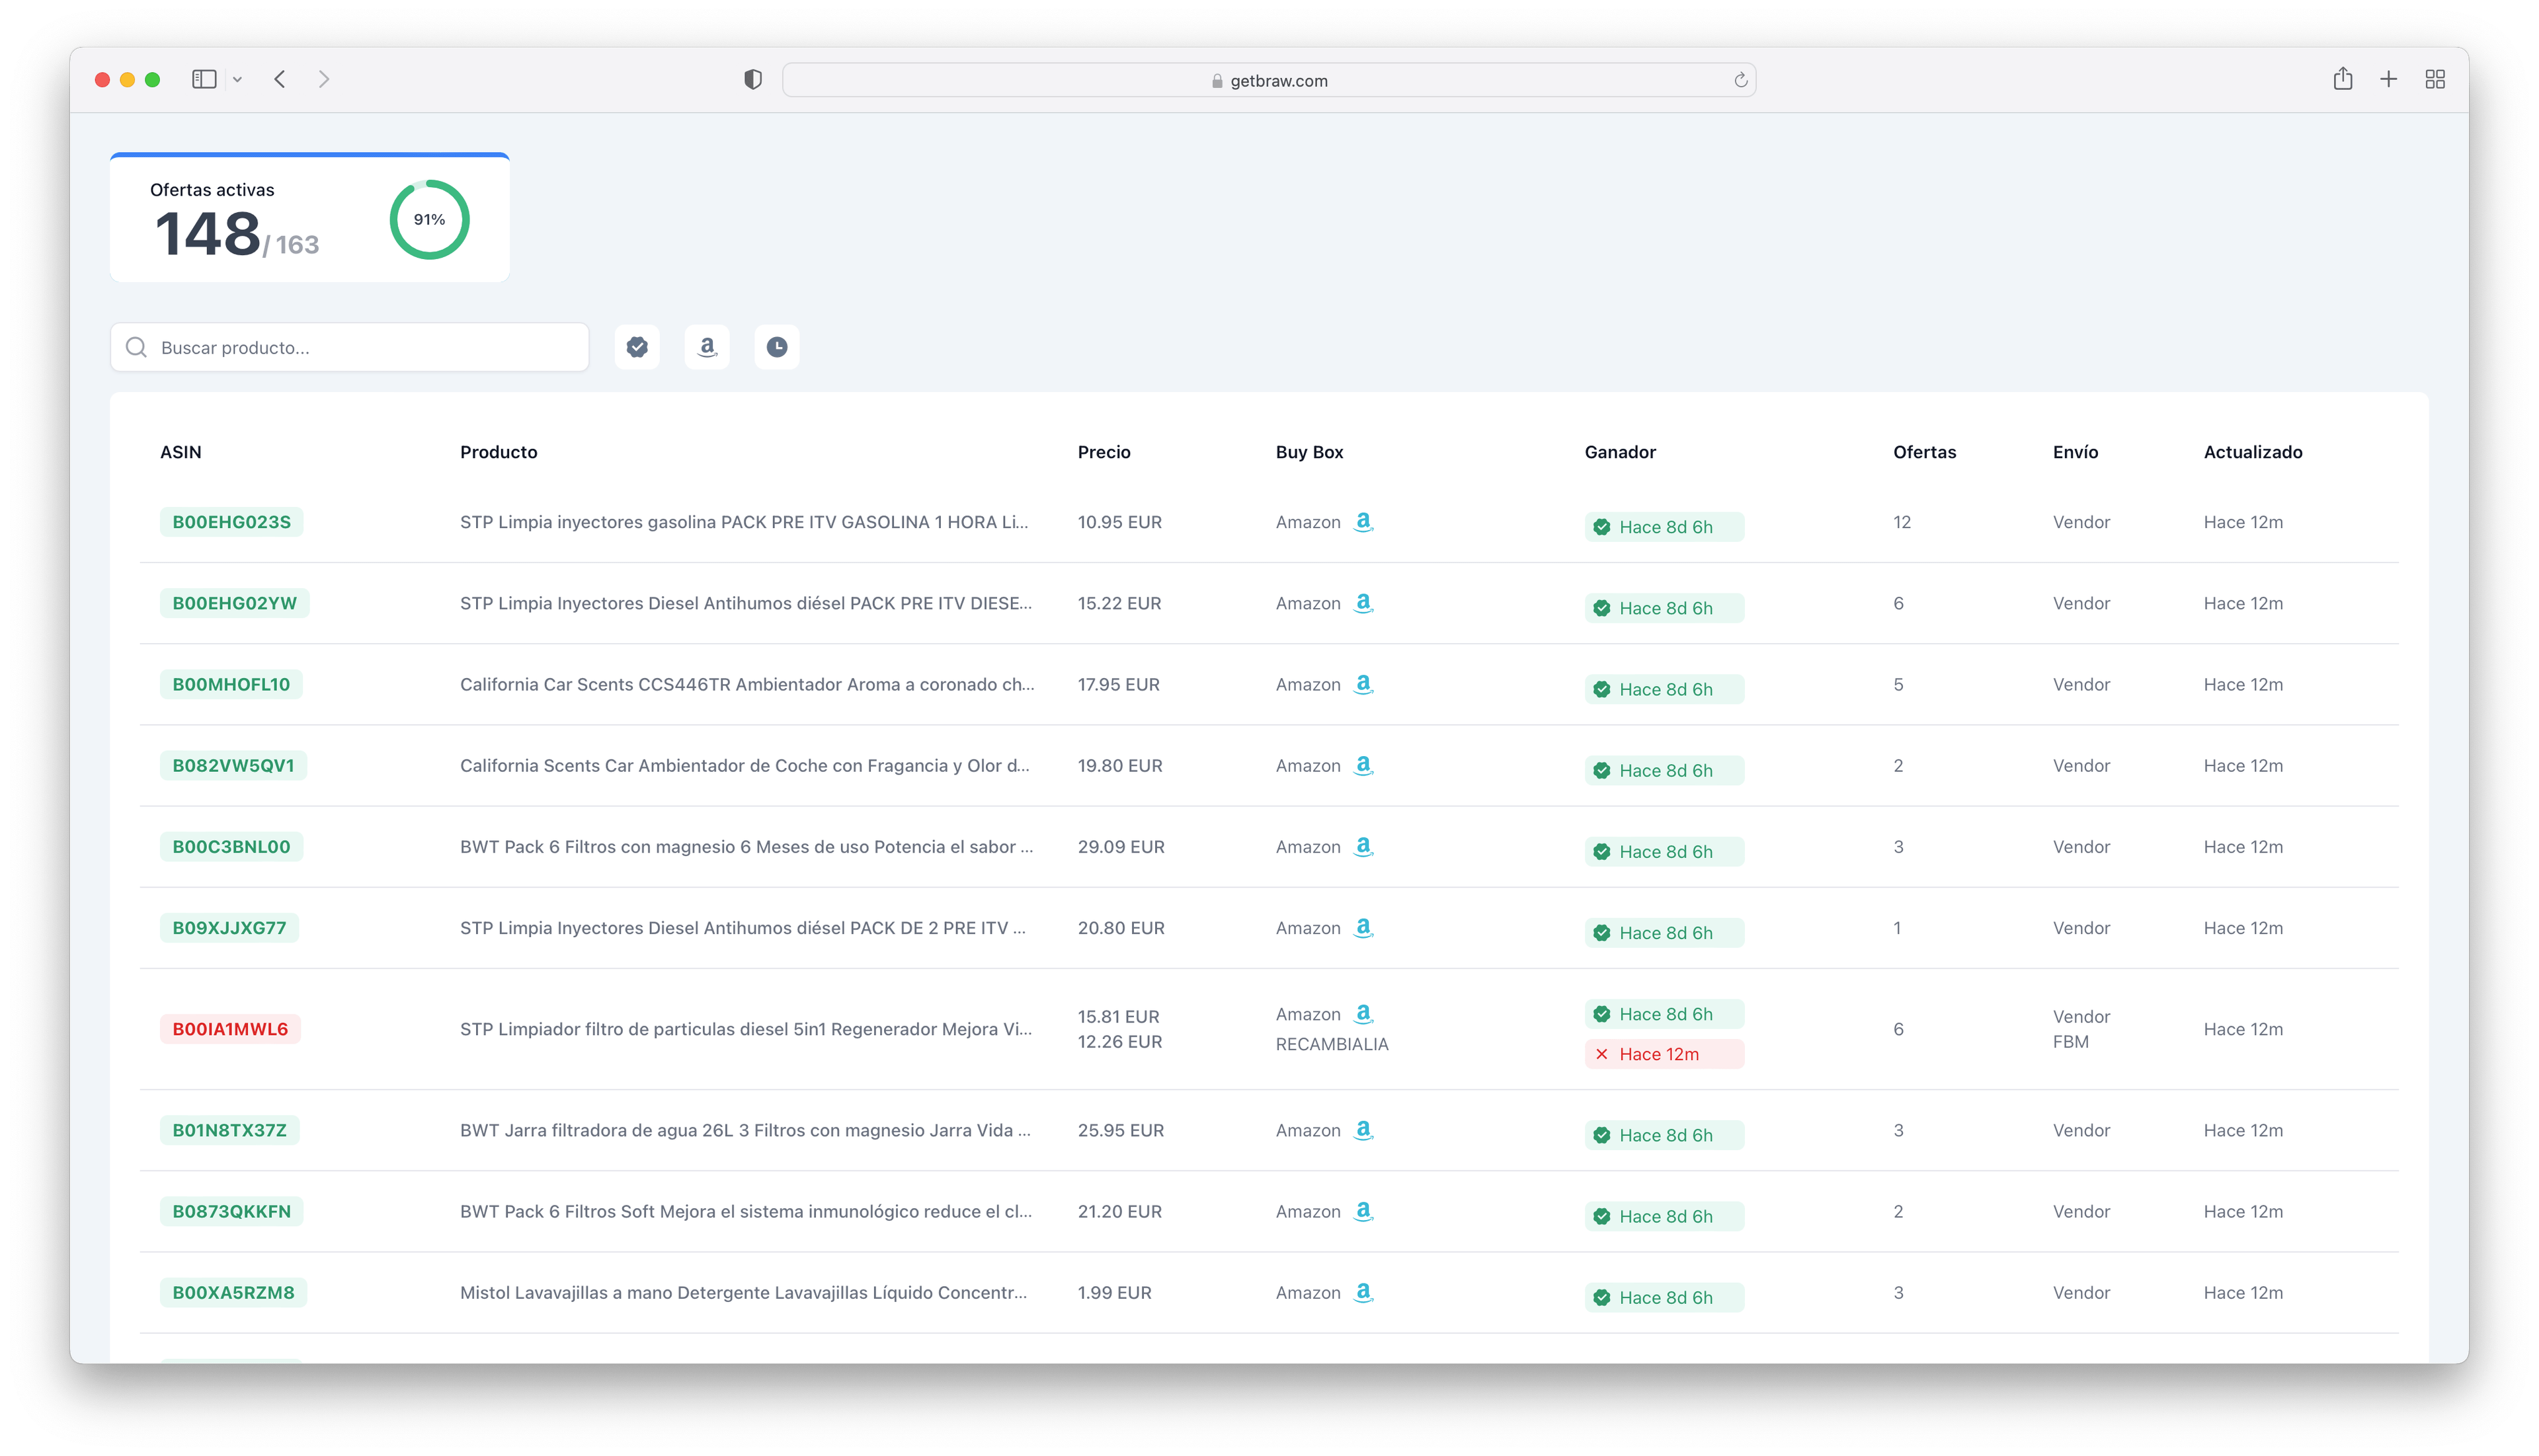Screen dimensions: 2539x1456
Task: Toggle the Amazon seller filter icon
Action: click(707, 347)
